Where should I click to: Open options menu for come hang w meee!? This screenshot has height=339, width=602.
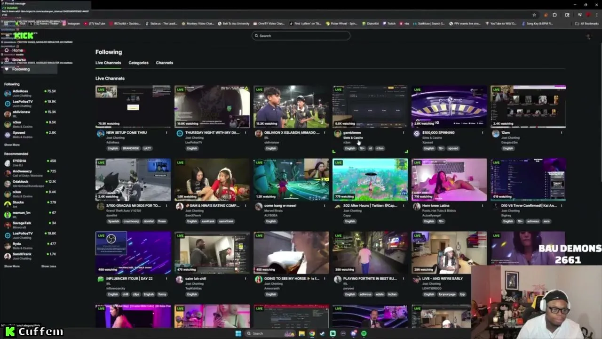tap(325, 206)
